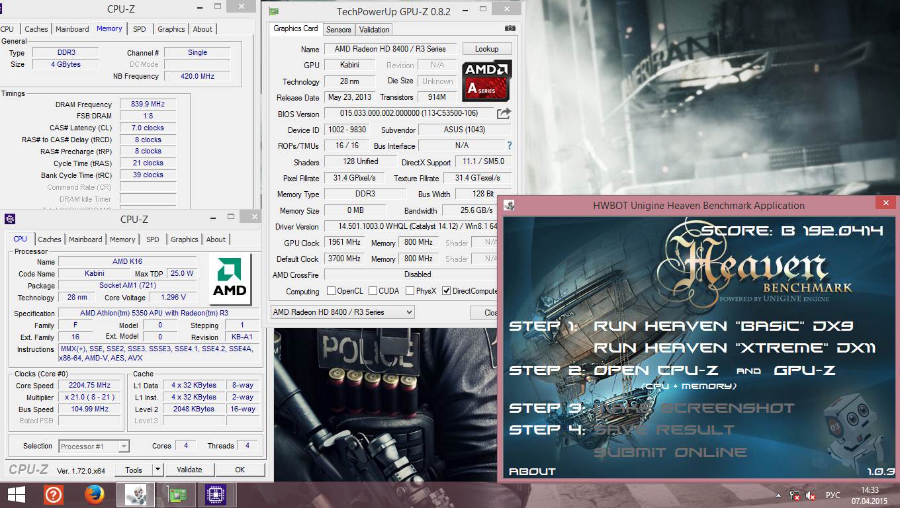Click the partially visible Close button in GPU-Z
900x508 pixels.
pyautogui.click(x=484, y=312)
